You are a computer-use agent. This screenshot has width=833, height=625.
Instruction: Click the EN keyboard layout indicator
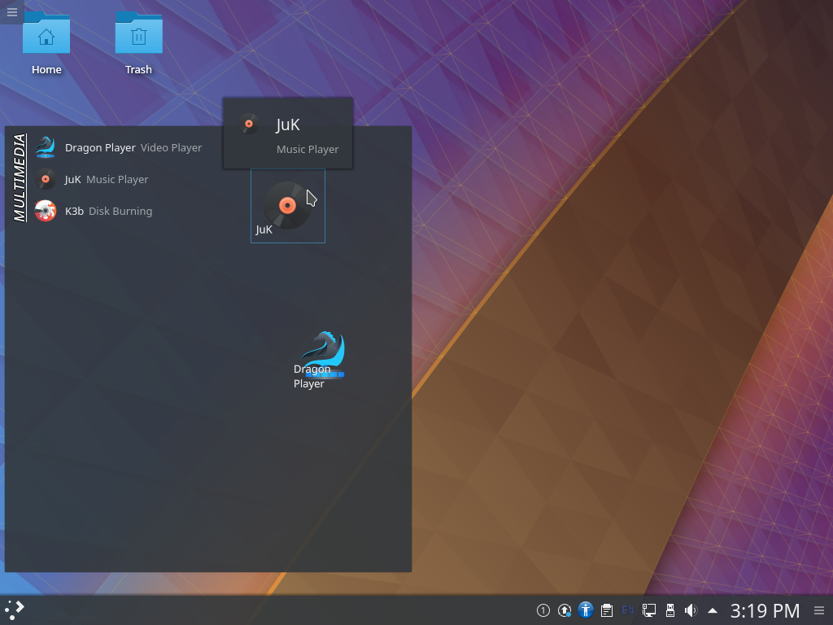pyautogui.click(x=628, y=610)
